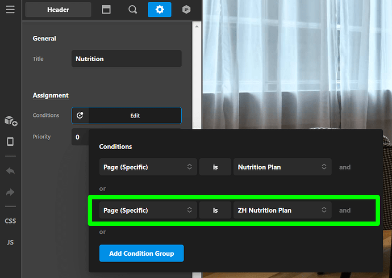
Task: Select the settings gear tab
Action: [x=160, y=10]
